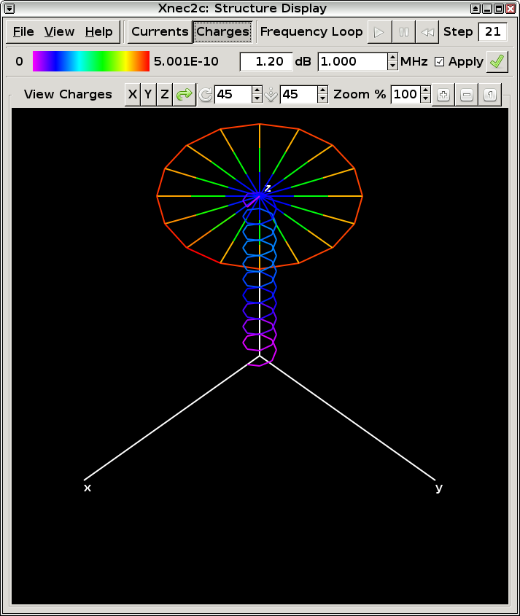Open the window menu icon in title bar

[9, 8]
